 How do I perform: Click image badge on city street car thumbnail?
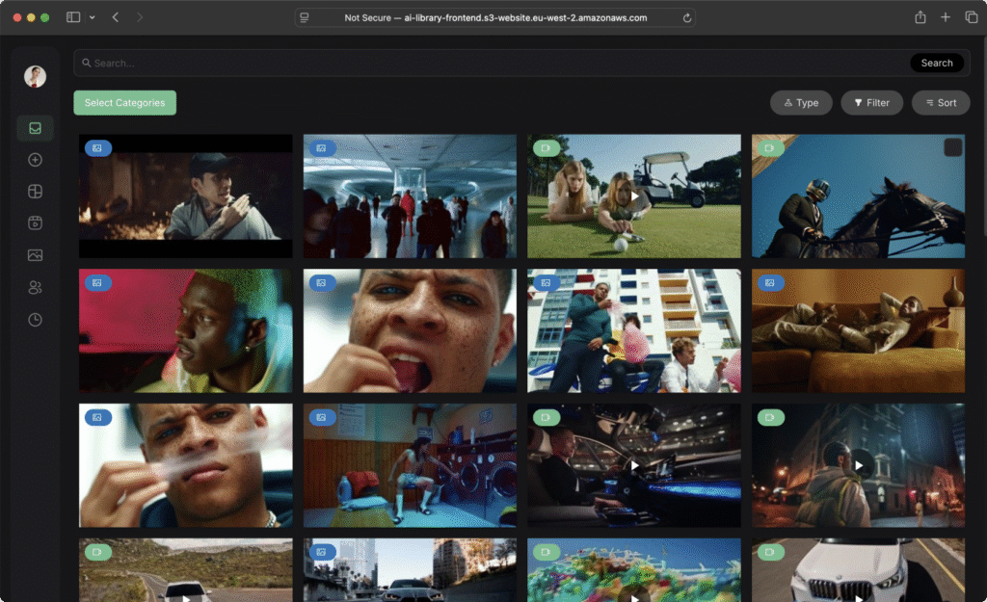click(322, 552)
